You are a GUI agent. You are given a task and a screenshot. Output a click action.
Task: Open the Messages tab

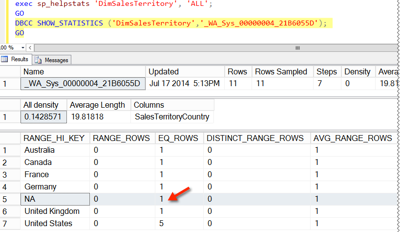56,60
